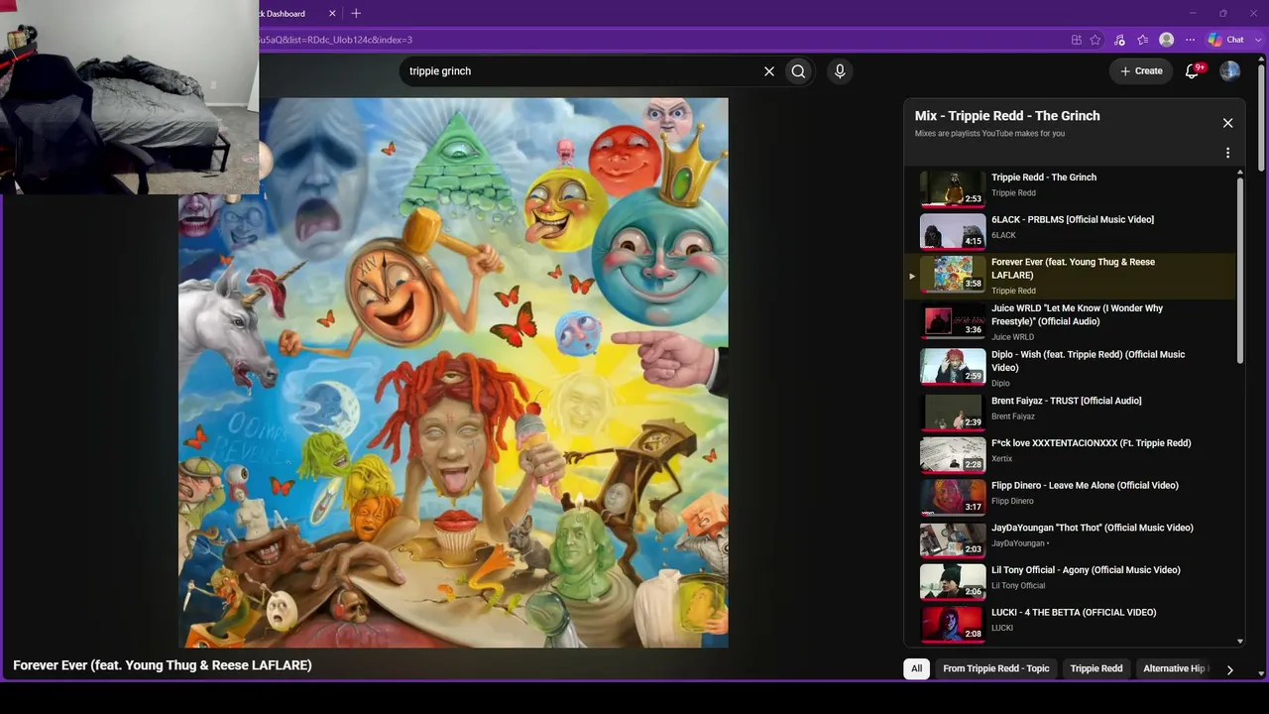Click the 'Diplo' channel name
The height and width of the screenshot is (714, 1269).
pos(1000,383)
